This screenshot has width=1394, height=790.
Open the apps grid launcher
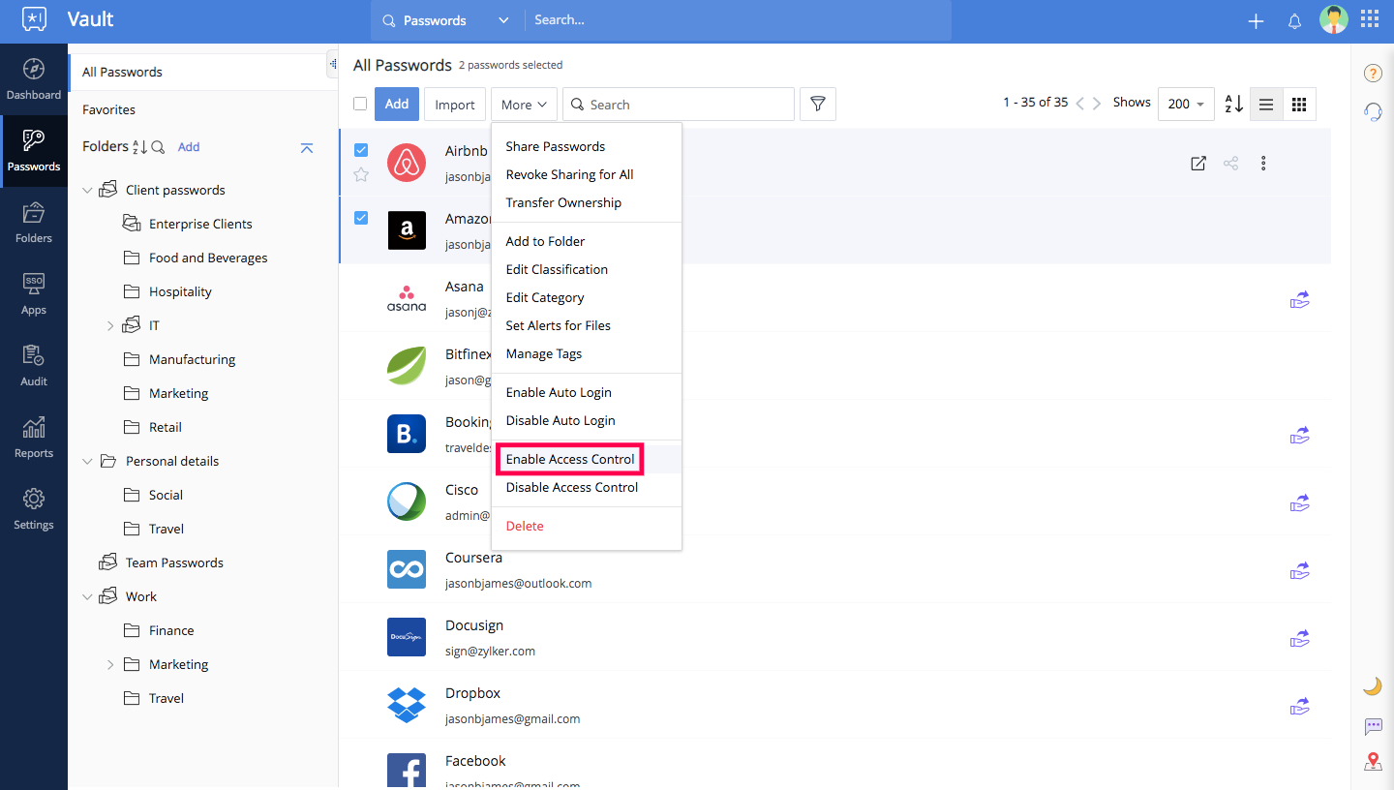point(1370,20)
